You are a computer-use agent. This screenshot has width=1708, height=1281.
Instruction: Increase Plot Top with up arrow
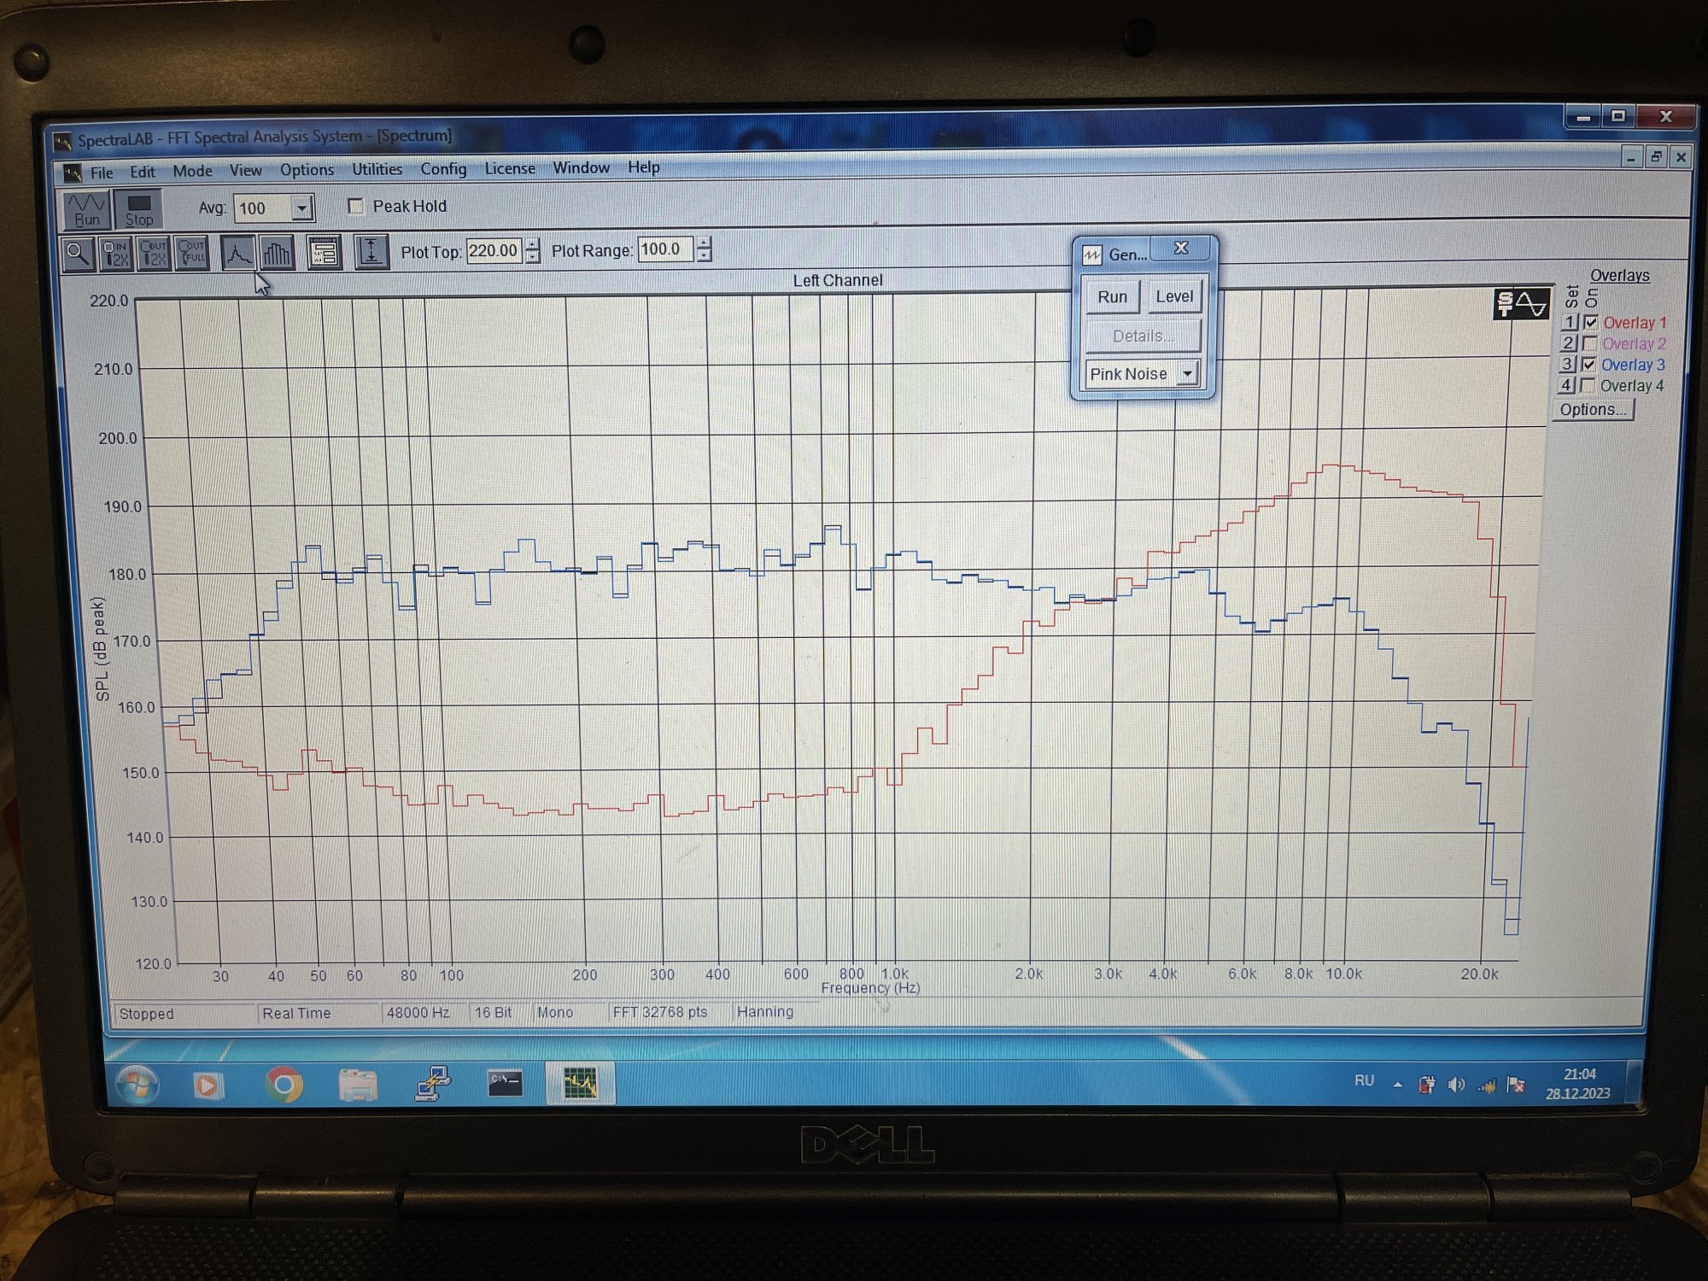pos(533,244)
